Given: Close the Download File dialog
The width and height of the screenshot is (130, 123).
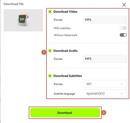Looking at the screenshot, I should tap(124, 5).
